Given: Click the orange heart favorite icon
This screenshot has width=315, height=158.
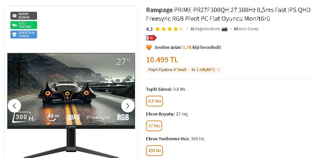Looking at the screenshot, I should tap(149, 48).
